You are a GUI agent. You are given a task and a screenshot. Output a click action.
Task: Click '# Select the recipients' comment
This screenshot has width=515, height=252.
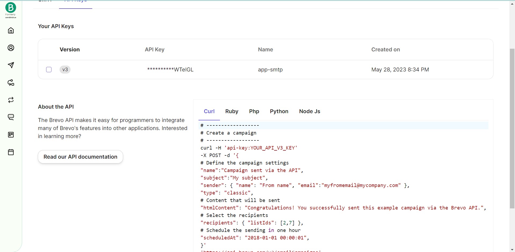pos(234,215)
